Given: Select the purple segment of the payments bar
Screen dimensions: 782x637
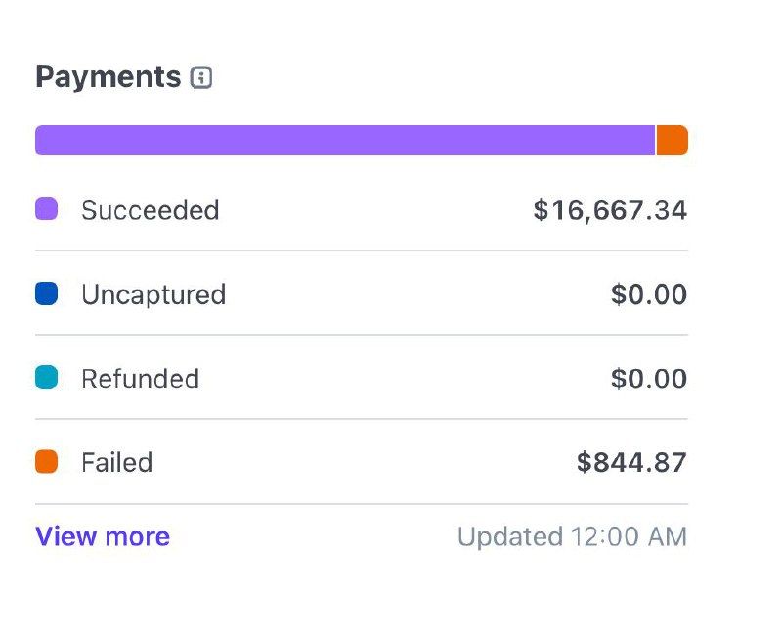Looking at the screenshot, I should pyautogui.click(x=344, y=141).
